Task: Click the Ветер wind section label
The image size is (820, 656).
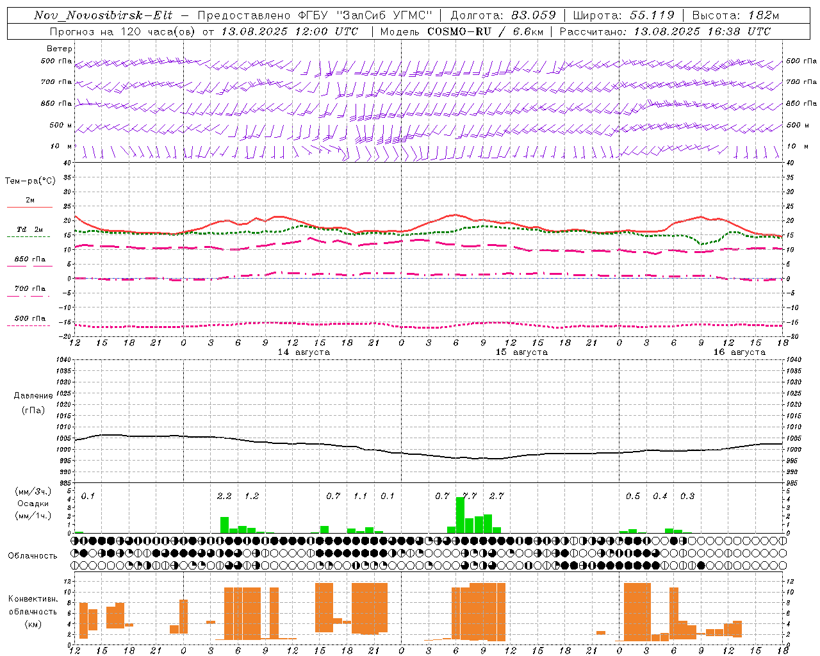Action: pyautogui.click(x=60, y=49)
